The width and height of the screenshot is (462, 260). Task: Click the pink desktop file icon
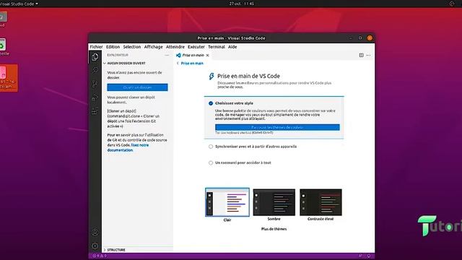click(x=8, y=78)
